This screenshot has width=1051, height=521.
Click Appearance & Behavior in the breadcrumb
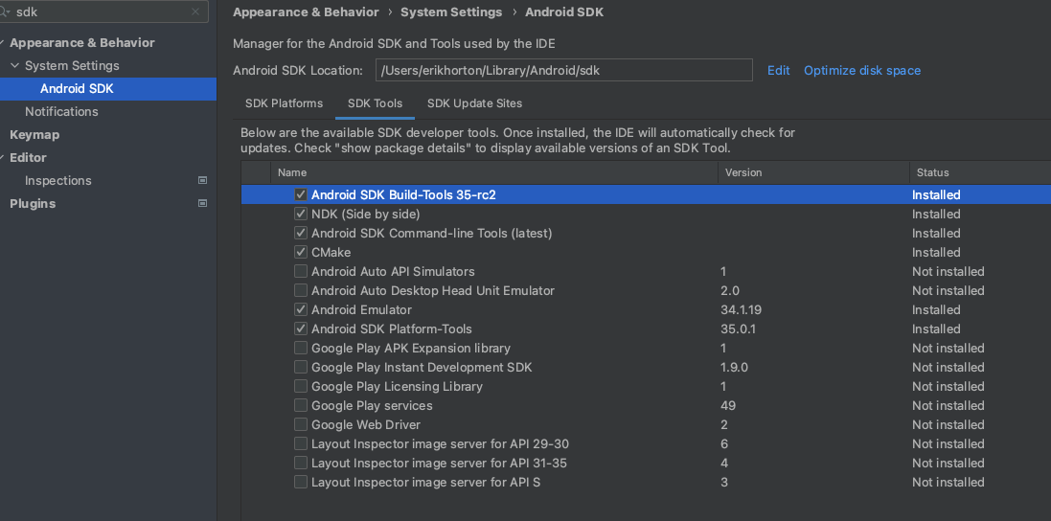pyautogui.click(x=306, y=12)
